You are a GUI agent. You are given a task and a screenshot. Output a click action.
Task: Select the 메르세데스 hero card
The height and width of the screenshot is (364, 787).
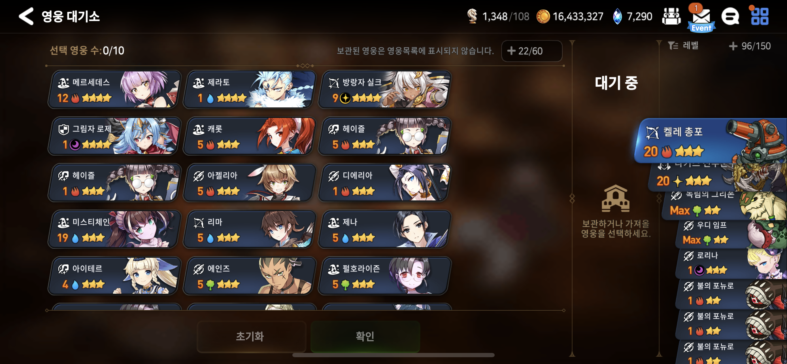(x=114, y=90)
